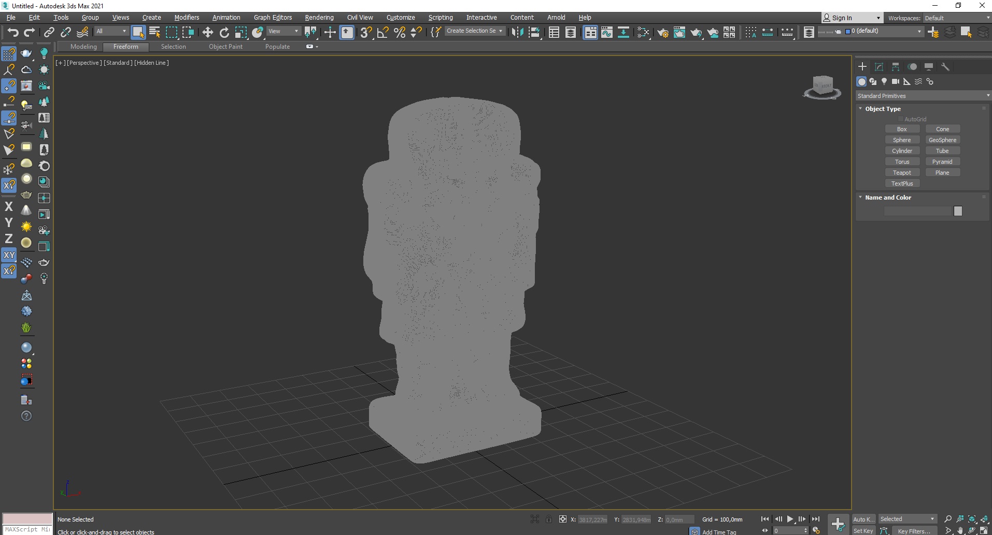The height and width of the screenshot is (535, 992).
Task: Click the object color swatch
Action: 958,211
